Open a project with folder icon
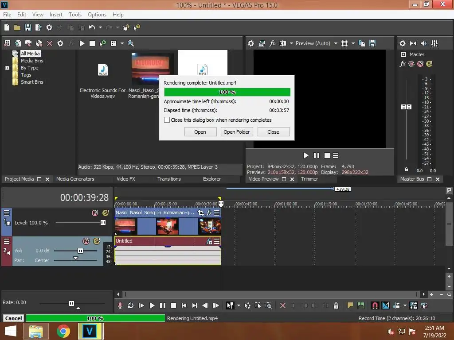Screen dimensions: 454x340 [x=17, y=27]
